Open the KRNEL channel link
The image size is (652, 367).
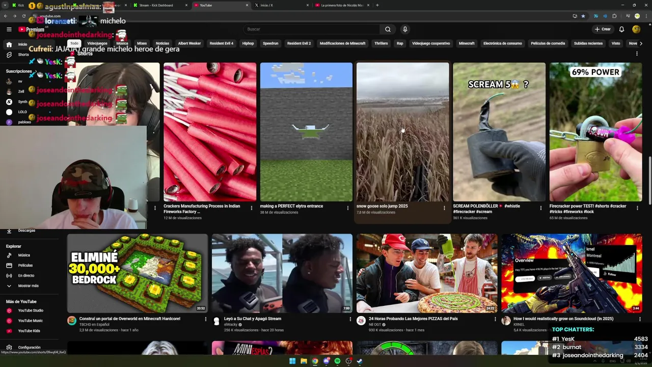519,324
